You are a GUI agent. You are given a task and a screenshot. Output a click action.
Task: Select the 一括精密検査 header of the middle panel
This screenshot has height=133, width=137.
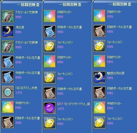(x=70, y=5)
